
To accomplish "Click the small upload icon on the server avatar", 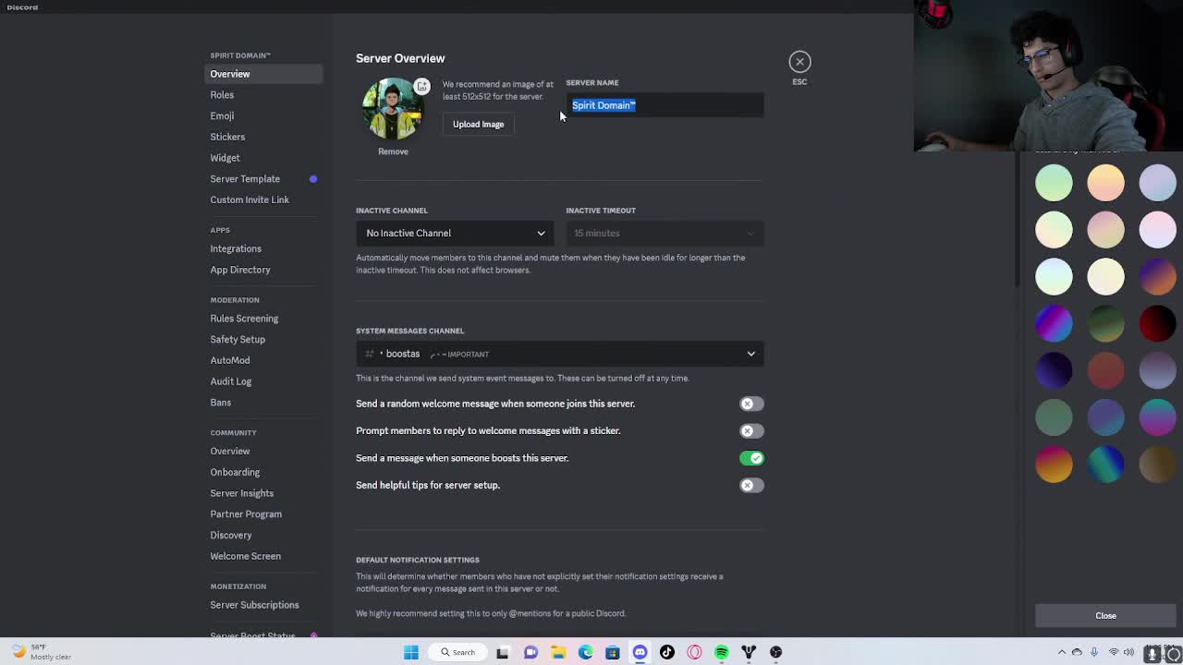I will (421, 86).
